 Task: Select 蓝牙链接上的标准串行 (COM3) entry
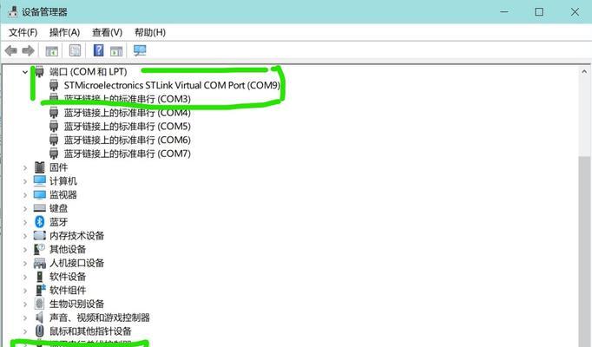pos(128,99)
